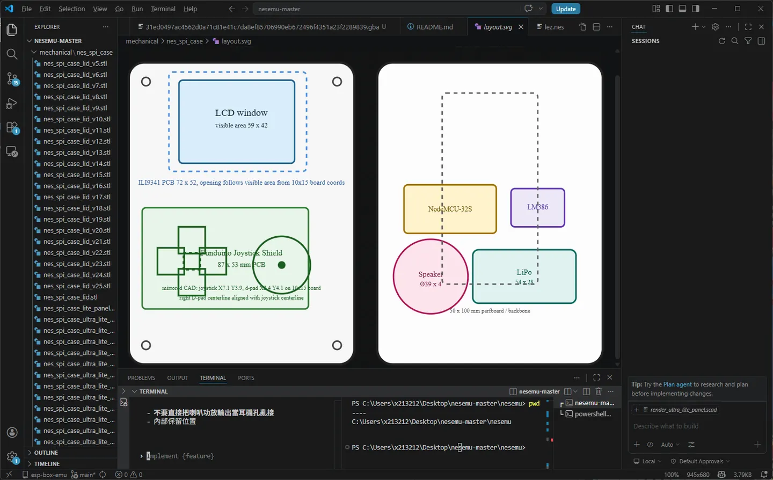Image resolution: width=773 pixels, height=480 pixels.
Task: Open the Source Control view
Action: point(12,79)
